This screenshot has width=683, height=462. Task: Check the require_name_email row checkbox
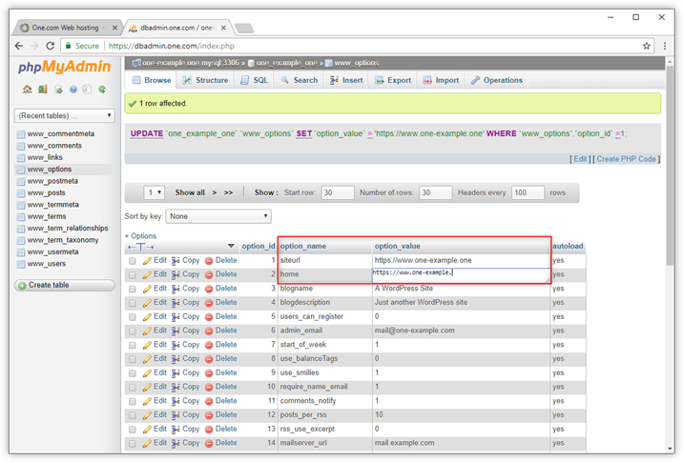pos(133,387)
